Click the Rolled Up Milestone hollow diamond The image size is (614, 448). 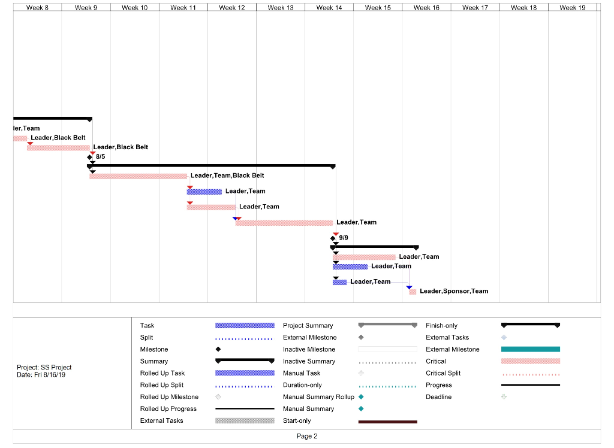[218, 397]
